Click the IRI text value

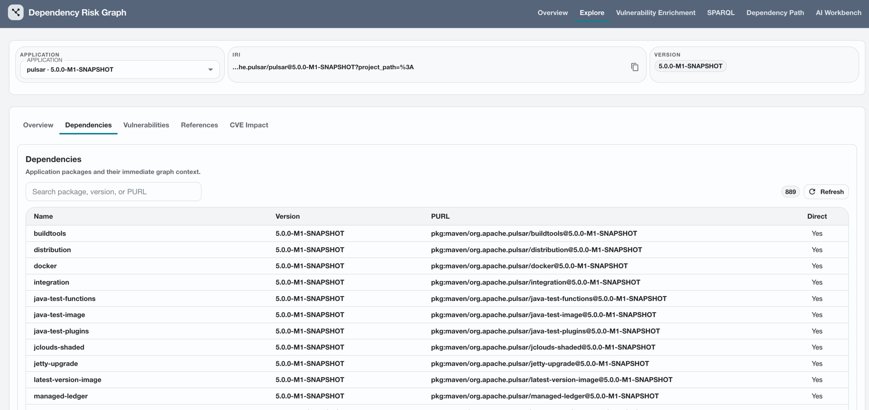click(x=323, y=67)
